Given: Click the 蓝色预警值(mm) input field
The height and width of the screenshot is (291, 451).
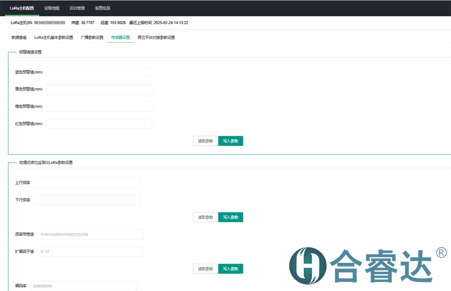Looking at the screenshot, I should (99, 72).
